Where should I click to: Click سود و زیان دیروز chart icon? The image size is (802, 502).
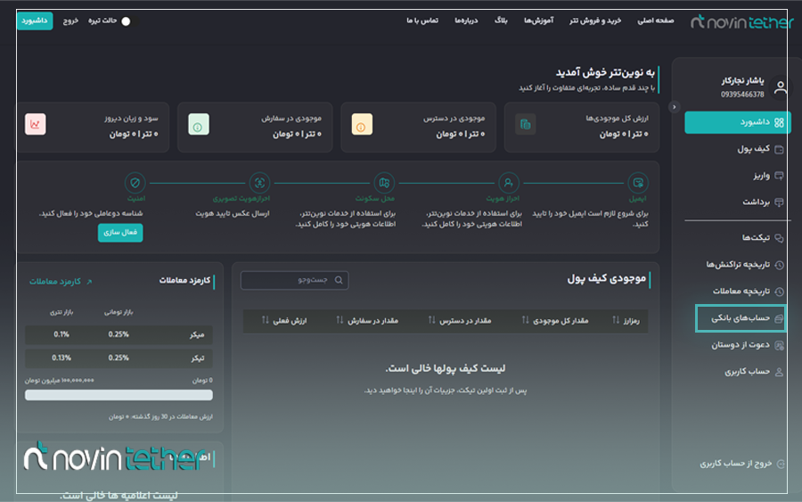point(36,124)
